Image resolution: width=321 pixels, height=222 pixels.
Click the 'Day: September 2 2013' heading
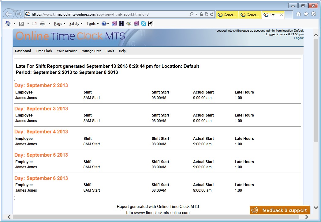(41, 85)
